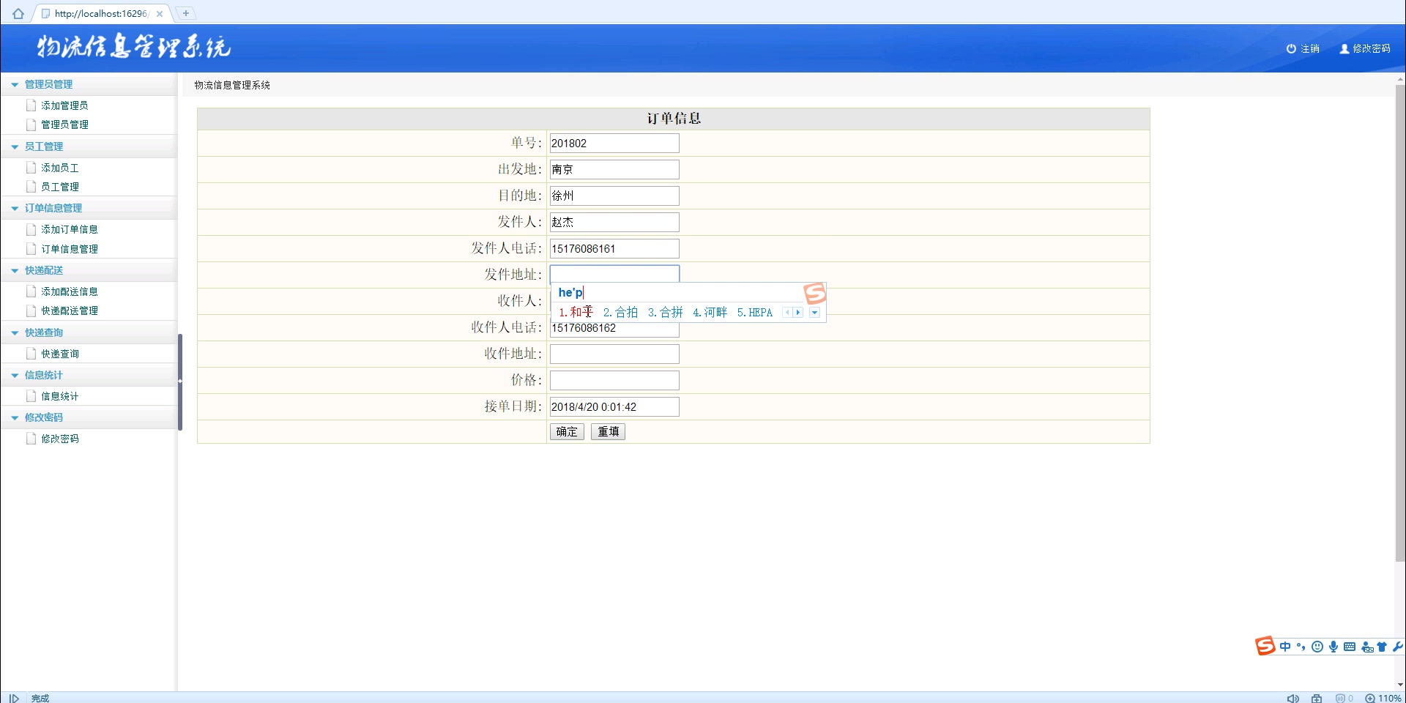Screen dimensions: 1406x703
Task: Click IME account user icon
Action: click(1366, 647)
